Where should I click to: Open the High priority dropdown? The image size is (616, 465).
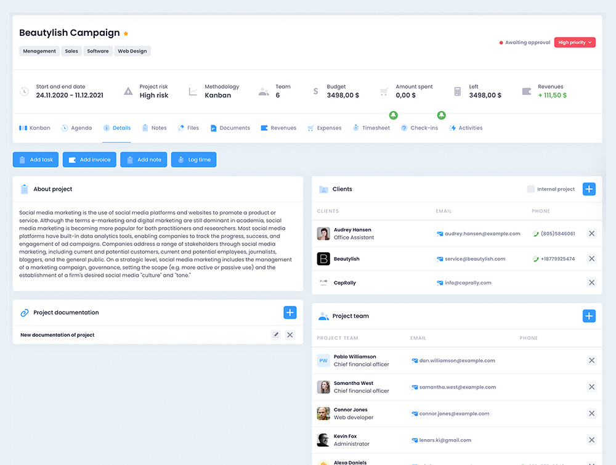click(574, 42)
